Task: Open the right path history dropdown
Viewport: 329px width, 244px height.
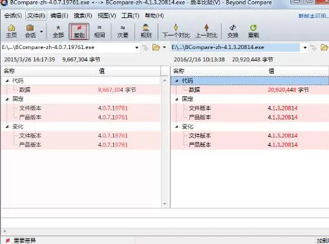Action: [x=305, y=48]
